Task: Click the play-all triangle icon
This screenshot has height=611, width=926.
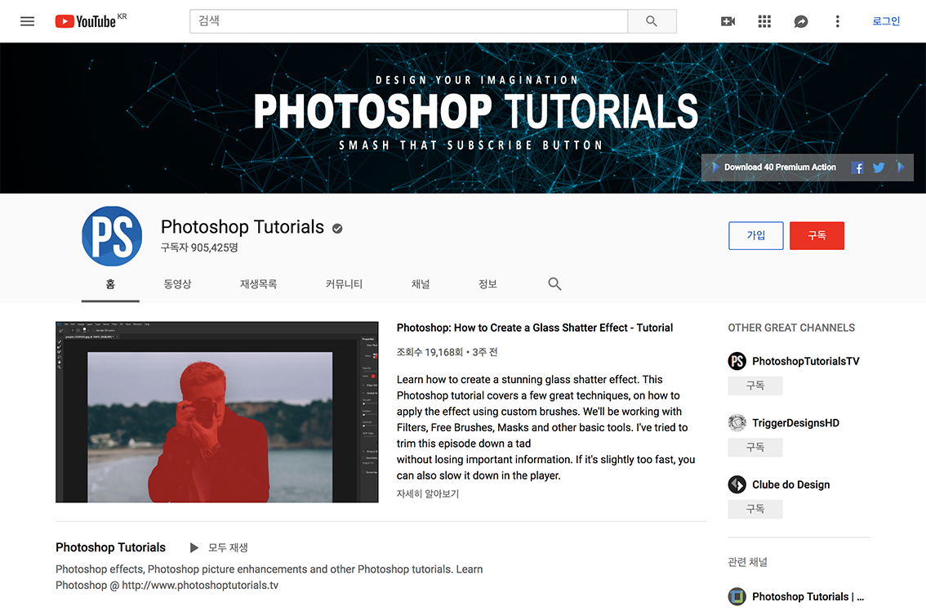Action: click(x=194, y=548)
